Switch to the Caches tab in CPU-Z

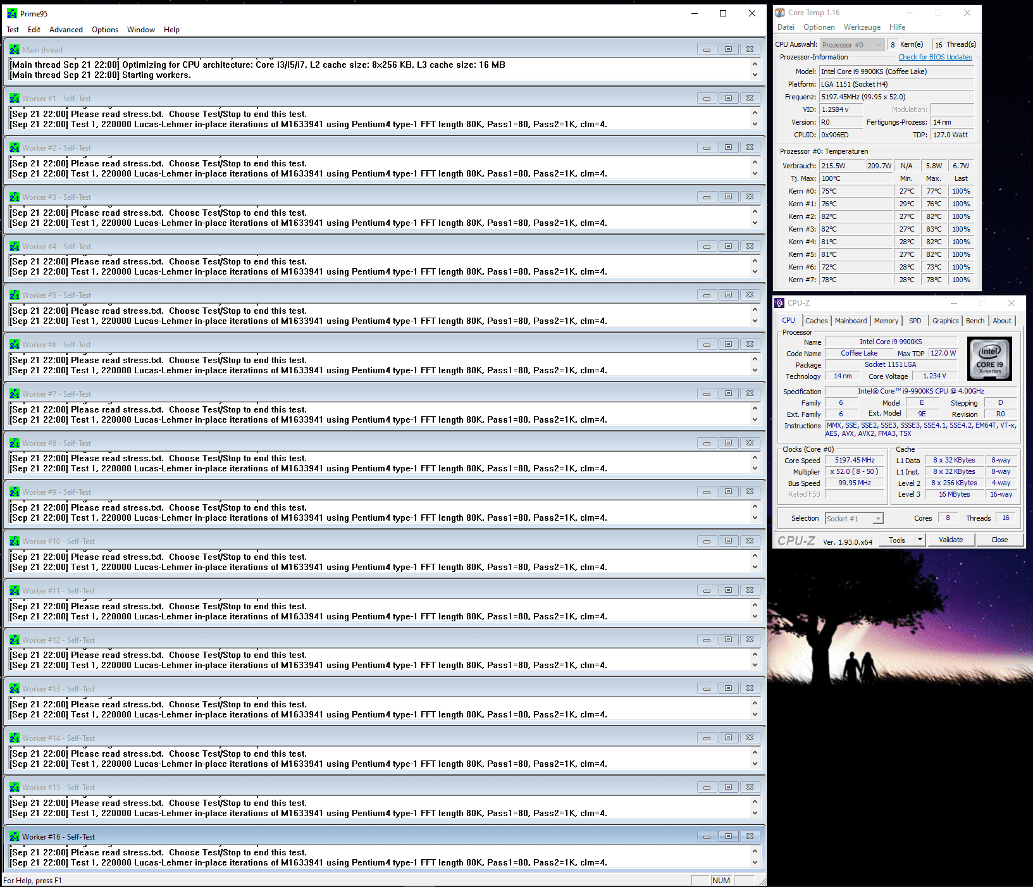(x=817, y=321)
